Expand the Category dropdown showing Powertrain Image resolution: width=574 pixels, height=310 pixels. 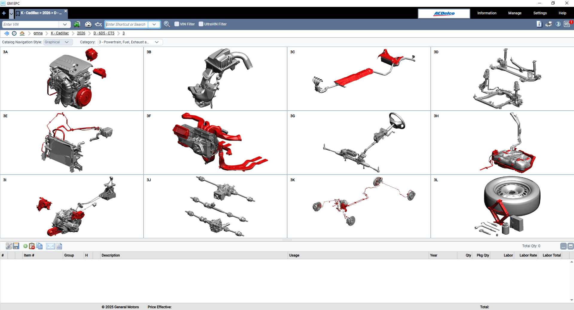tap(130, 42)
